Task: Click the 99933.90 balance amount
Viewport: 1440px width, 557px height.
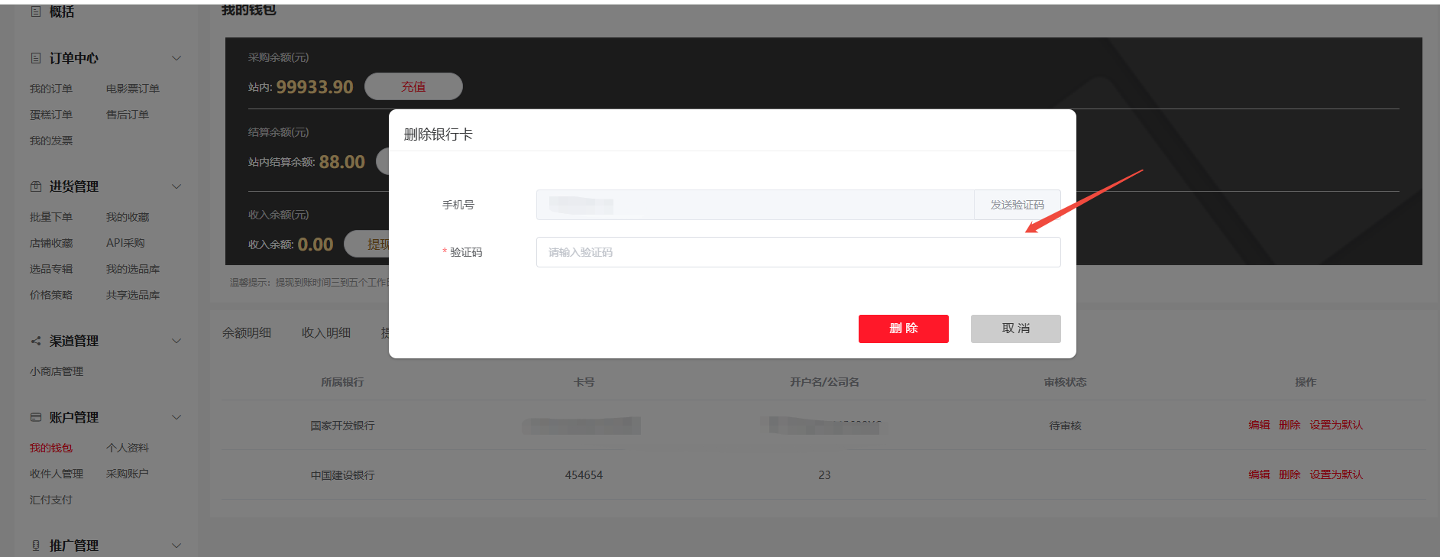Action: pos(315,87)
